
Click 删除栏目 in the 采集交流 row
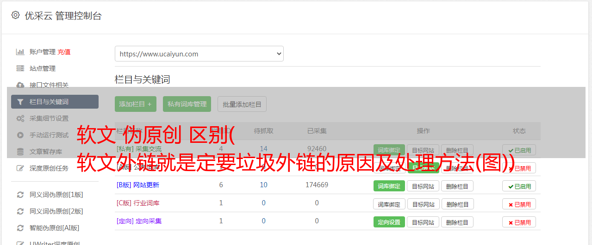point(457,150)
